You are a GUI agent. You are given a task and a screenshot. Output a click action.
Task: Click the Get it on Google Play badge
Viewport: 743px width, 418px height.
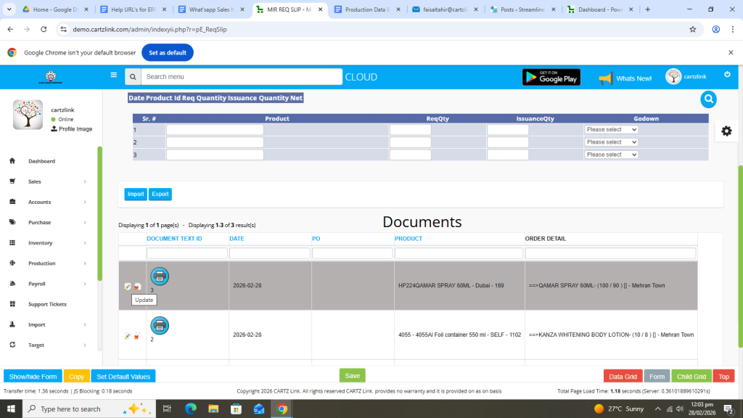tap(551, 78)
